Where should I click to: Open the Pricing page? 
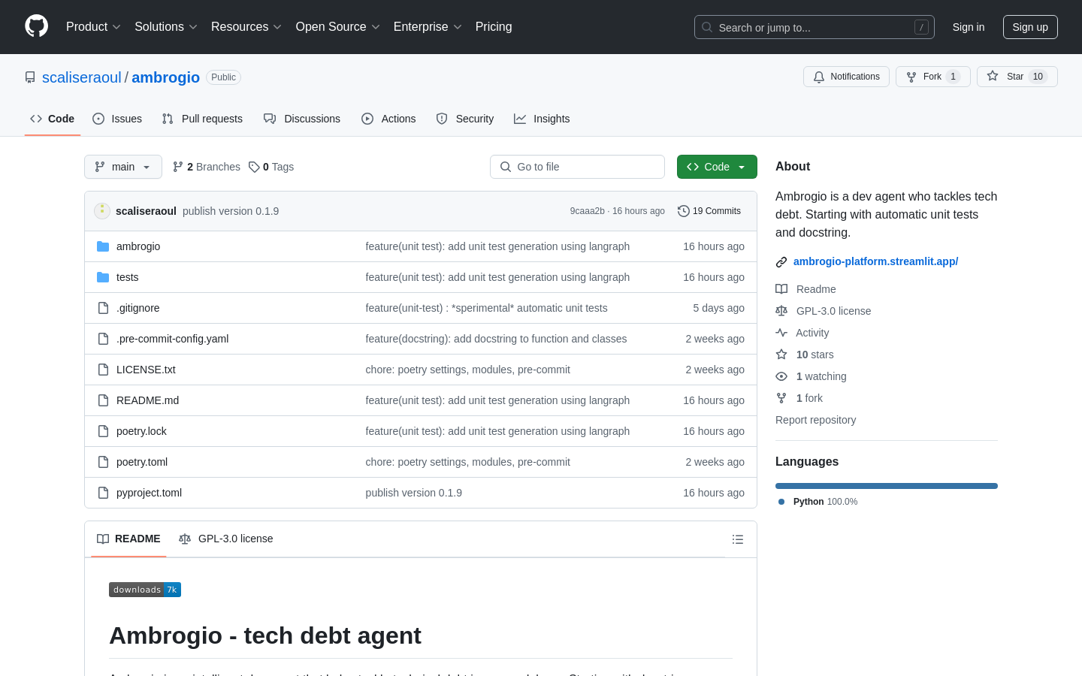pos(494,27)
